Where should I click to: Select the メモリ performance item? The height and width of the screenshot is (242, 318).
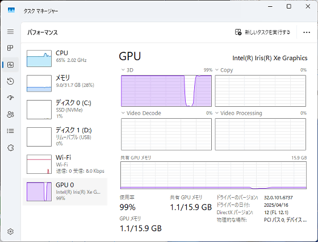[65, 83]
